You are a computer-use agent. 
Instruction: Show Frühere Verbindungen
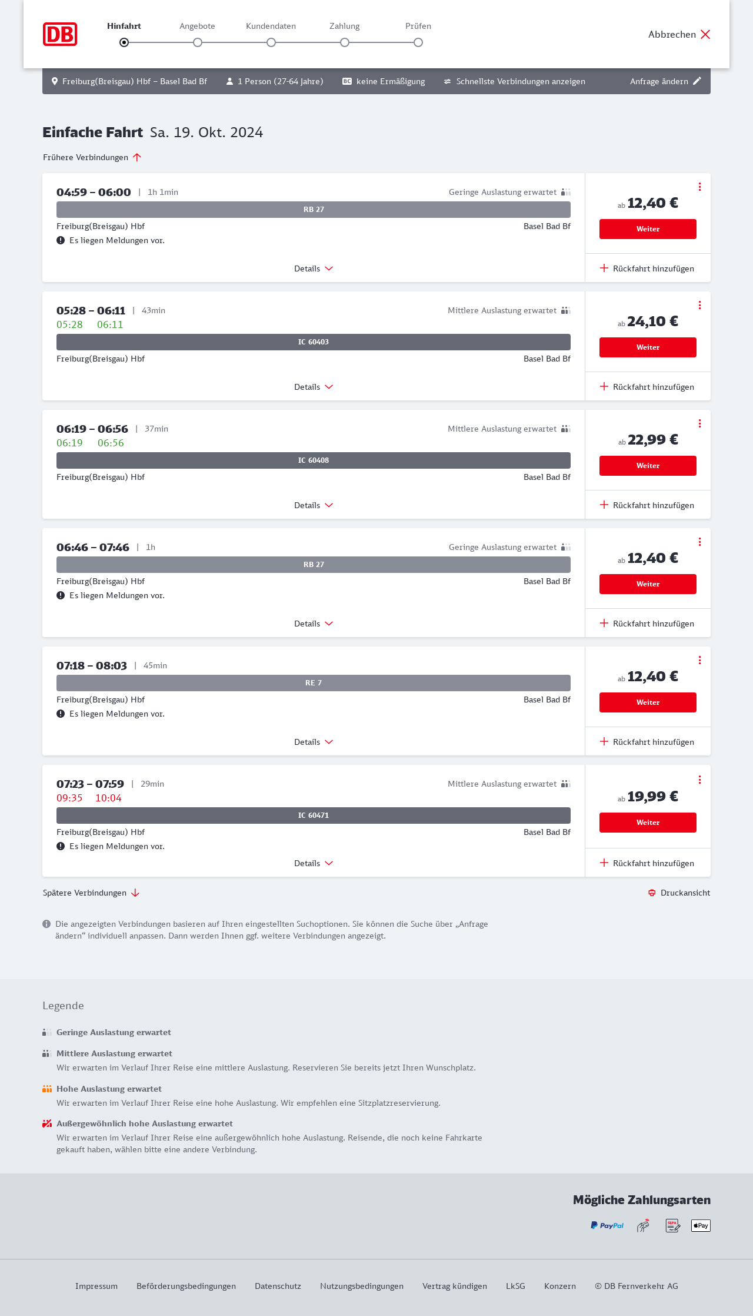pyautogui.click(x=92, y=157)
